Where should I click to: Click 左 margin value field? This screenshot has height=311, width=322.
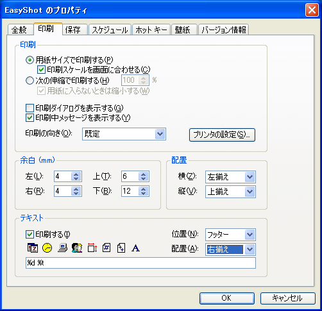tap(63, 176)
